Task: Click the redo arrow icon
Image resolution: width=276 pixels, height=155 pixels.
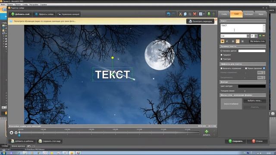Action: coord(173,14)
